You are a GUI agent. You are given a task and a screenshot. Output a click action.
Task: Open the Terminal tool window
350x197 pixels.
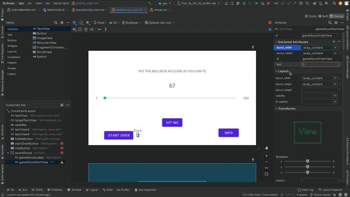pos(74,190)
